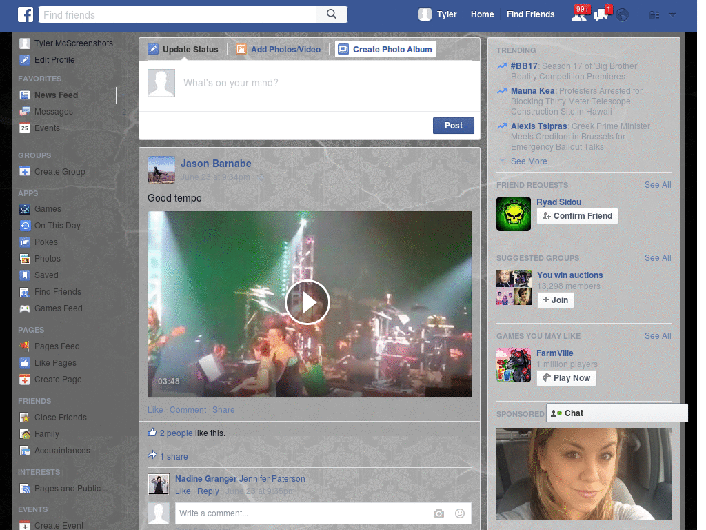
Task: Click the Facebook logo icon
Action: pos(26,14)
